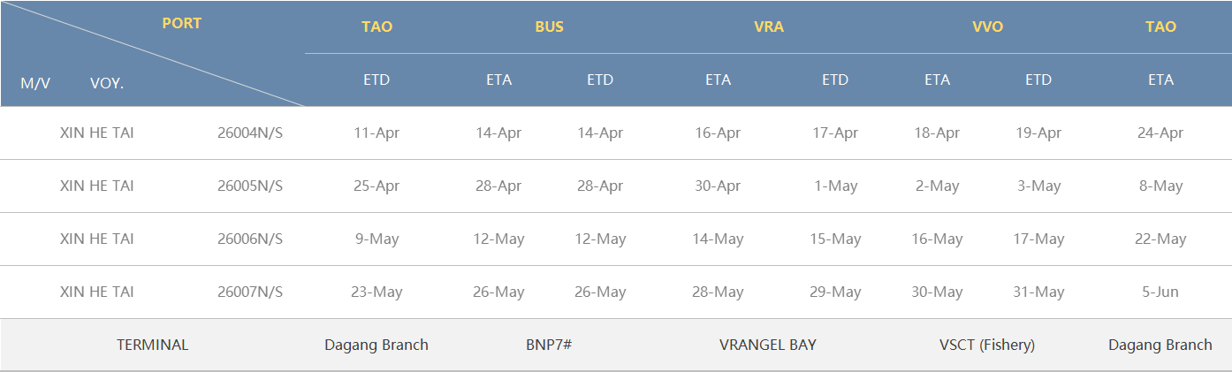The height and width of the screenshot is (372, 1232).
Task: Select the first TAO port column header
Action: tap(376, 27)
